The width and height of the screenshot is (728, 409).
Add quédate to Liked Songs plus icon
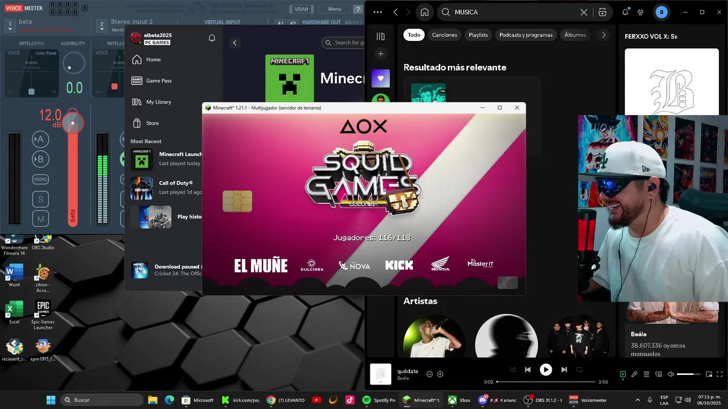click(440, 374)
